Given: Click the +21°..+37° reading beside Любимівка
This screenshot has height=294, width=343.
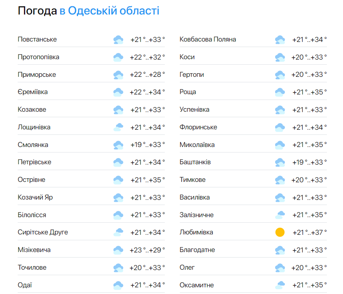Looking at the screenshot, I should coord(311,232).
